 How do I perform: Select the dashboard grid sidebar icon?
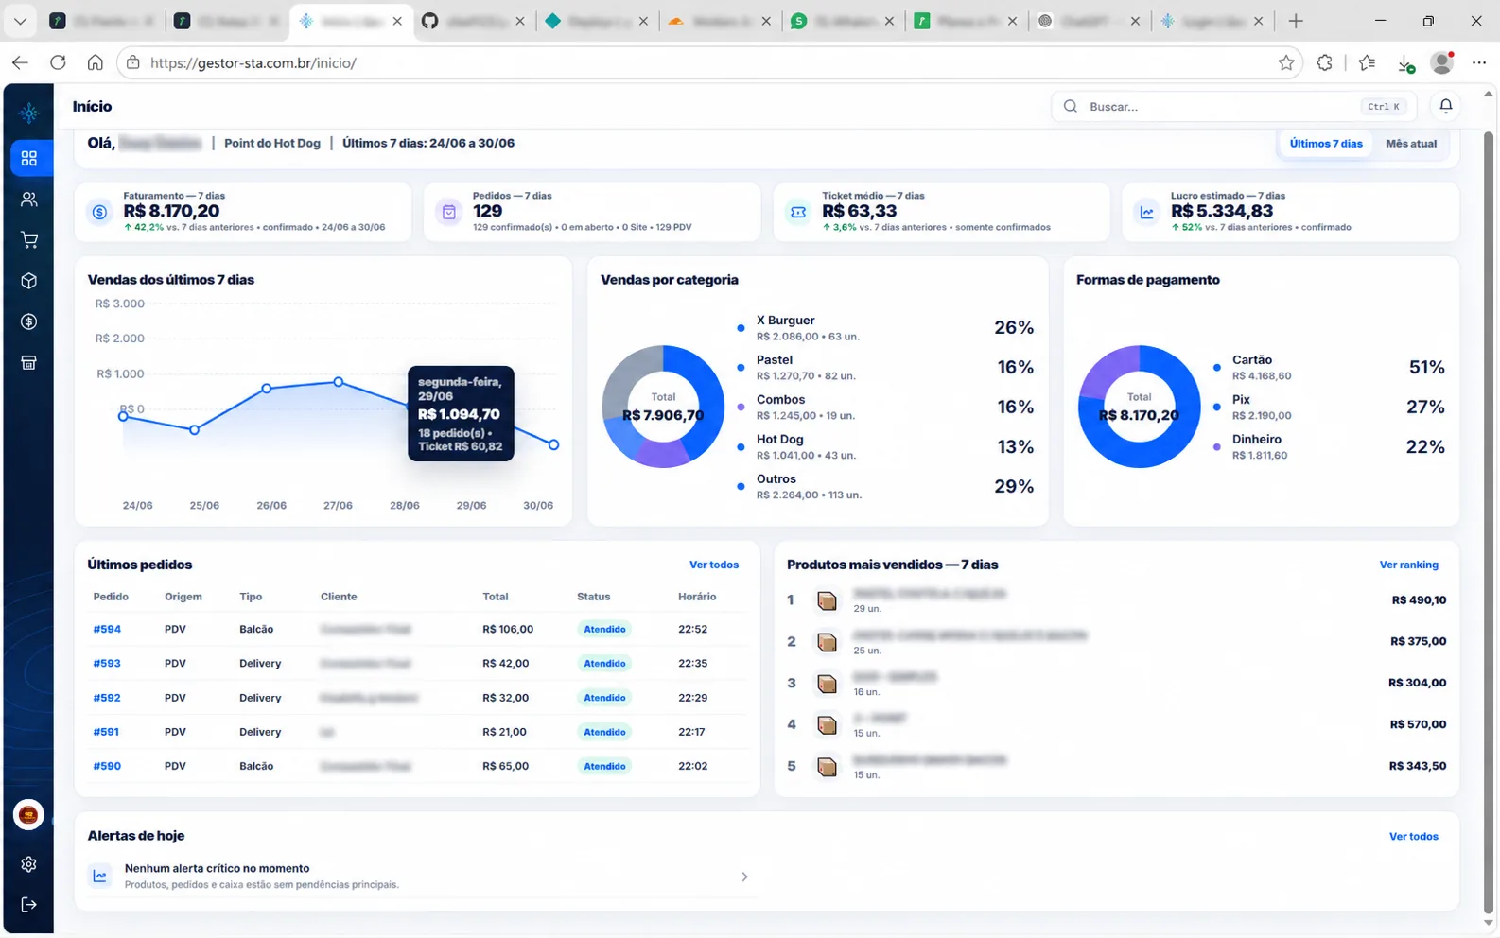tap(29, 158)
